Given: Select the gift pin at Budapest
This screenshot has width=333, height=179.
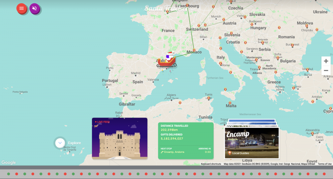Looking at the screenshot, I should [x=252, y=25].
